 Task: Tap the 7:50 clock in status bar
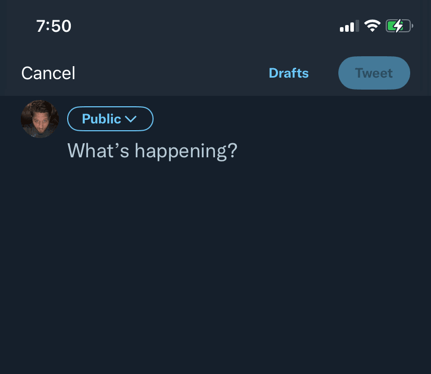(54, 26)
